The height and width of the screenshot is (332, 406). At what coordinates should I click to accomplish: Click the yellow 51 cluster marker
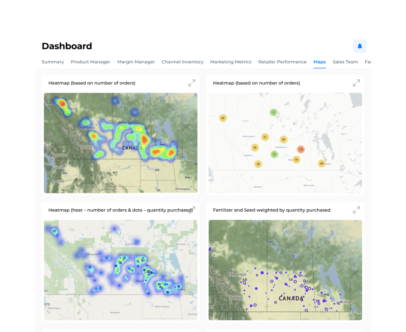[x=265, y=137]
